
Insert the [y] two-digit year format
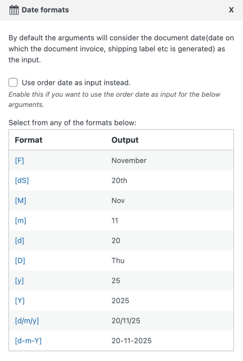19,281
